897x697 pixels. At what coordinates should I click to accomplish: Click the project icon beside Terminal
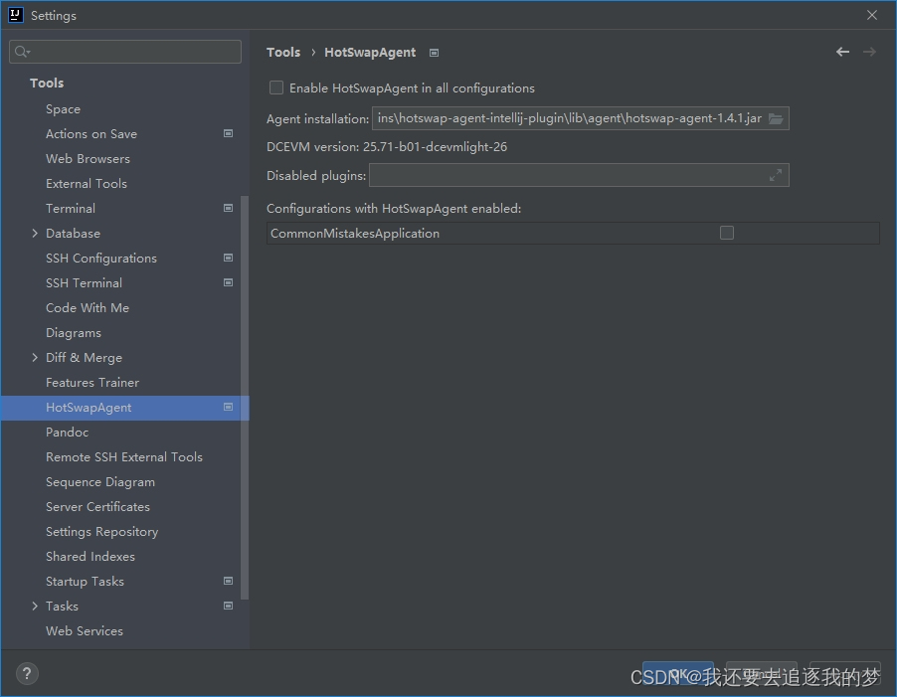point(229,208)
